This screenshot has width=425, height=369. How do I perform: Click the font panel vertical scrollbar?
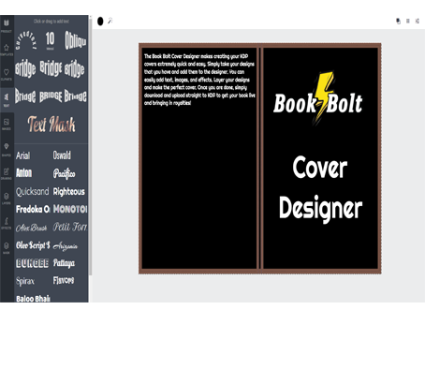(x=90, y=145)
